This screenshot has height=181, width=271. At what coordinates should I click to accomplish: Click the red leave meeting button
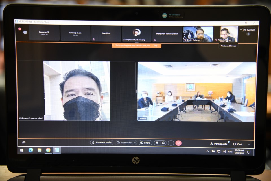click(x=178, y=143)
